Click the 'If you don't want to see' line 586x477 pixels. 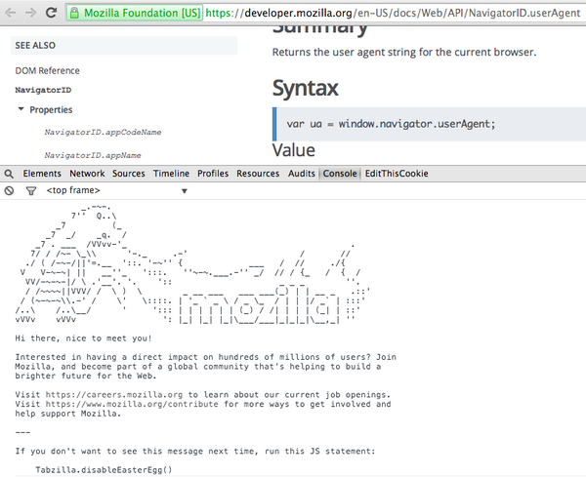tap(195, 452)
